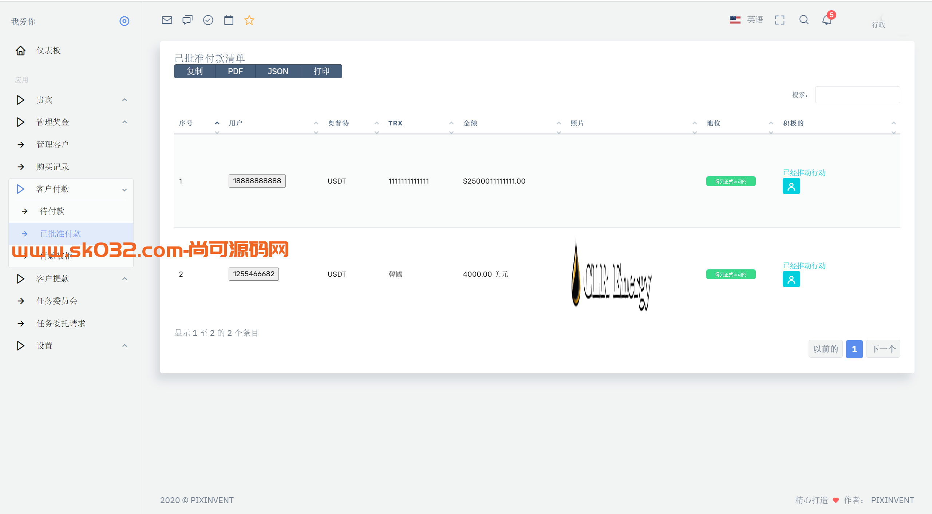The image size is (932, 514).
Task: Click user action icon for row 18888888888
Action: point(791,186)
